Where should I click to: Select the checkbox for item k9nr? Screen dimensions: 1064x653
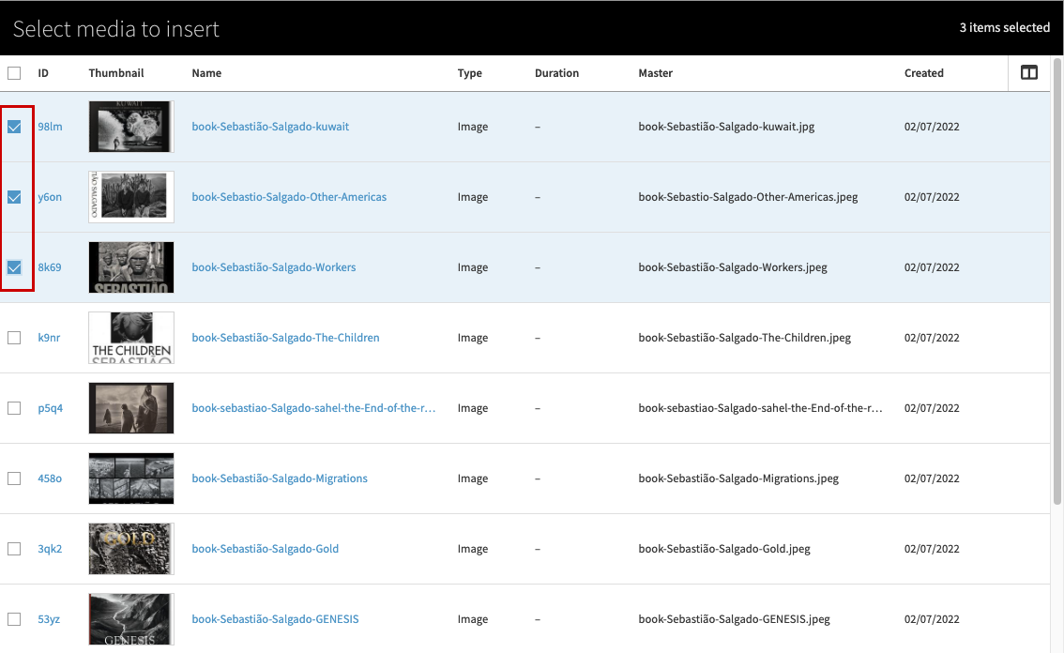[14, 337]
